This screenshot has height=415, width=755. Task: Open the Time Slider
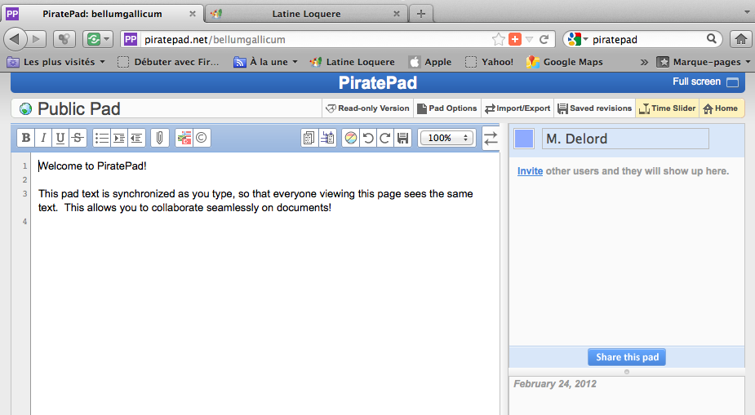668,108
